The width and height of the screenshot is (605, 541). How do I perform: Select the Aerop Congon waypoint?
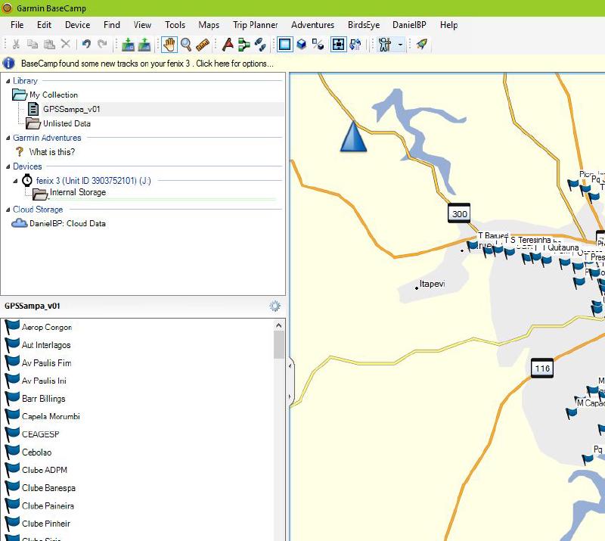click(47, 327)
